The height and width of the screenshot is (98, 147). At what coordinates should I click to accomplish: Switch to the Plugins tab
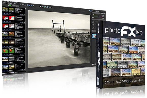coord(10,3)
